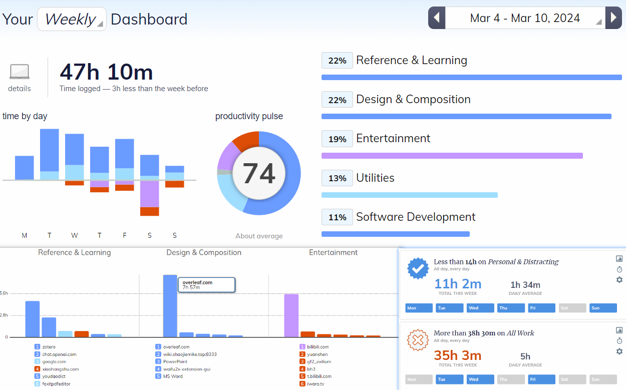Expand the Mar 4 - Mar 10, 2024 date picker
Screen dimensions: 626x390
[x=525, y=18]
